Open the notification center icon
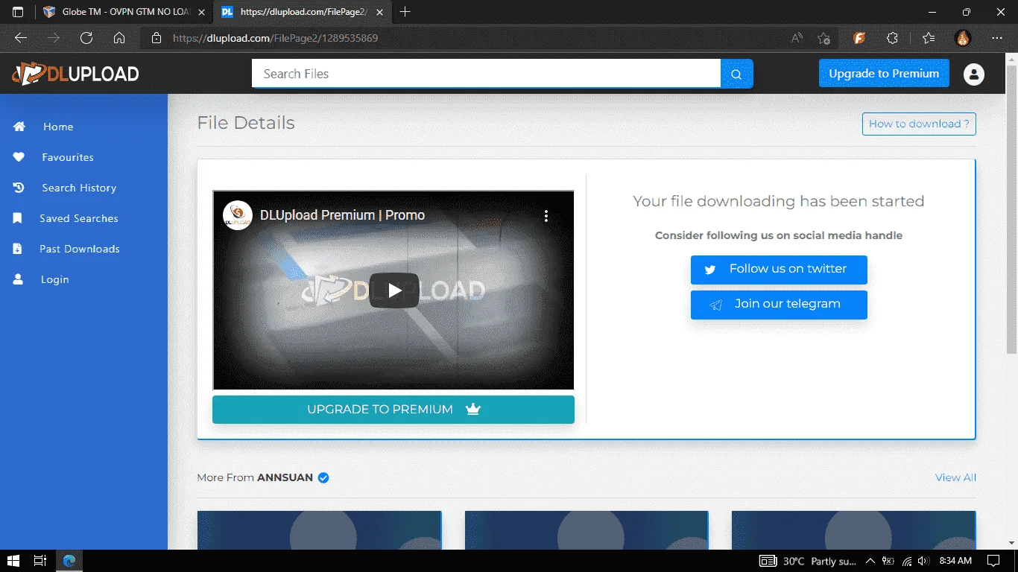Screen dimensions: 1018x572 [993, 561]
